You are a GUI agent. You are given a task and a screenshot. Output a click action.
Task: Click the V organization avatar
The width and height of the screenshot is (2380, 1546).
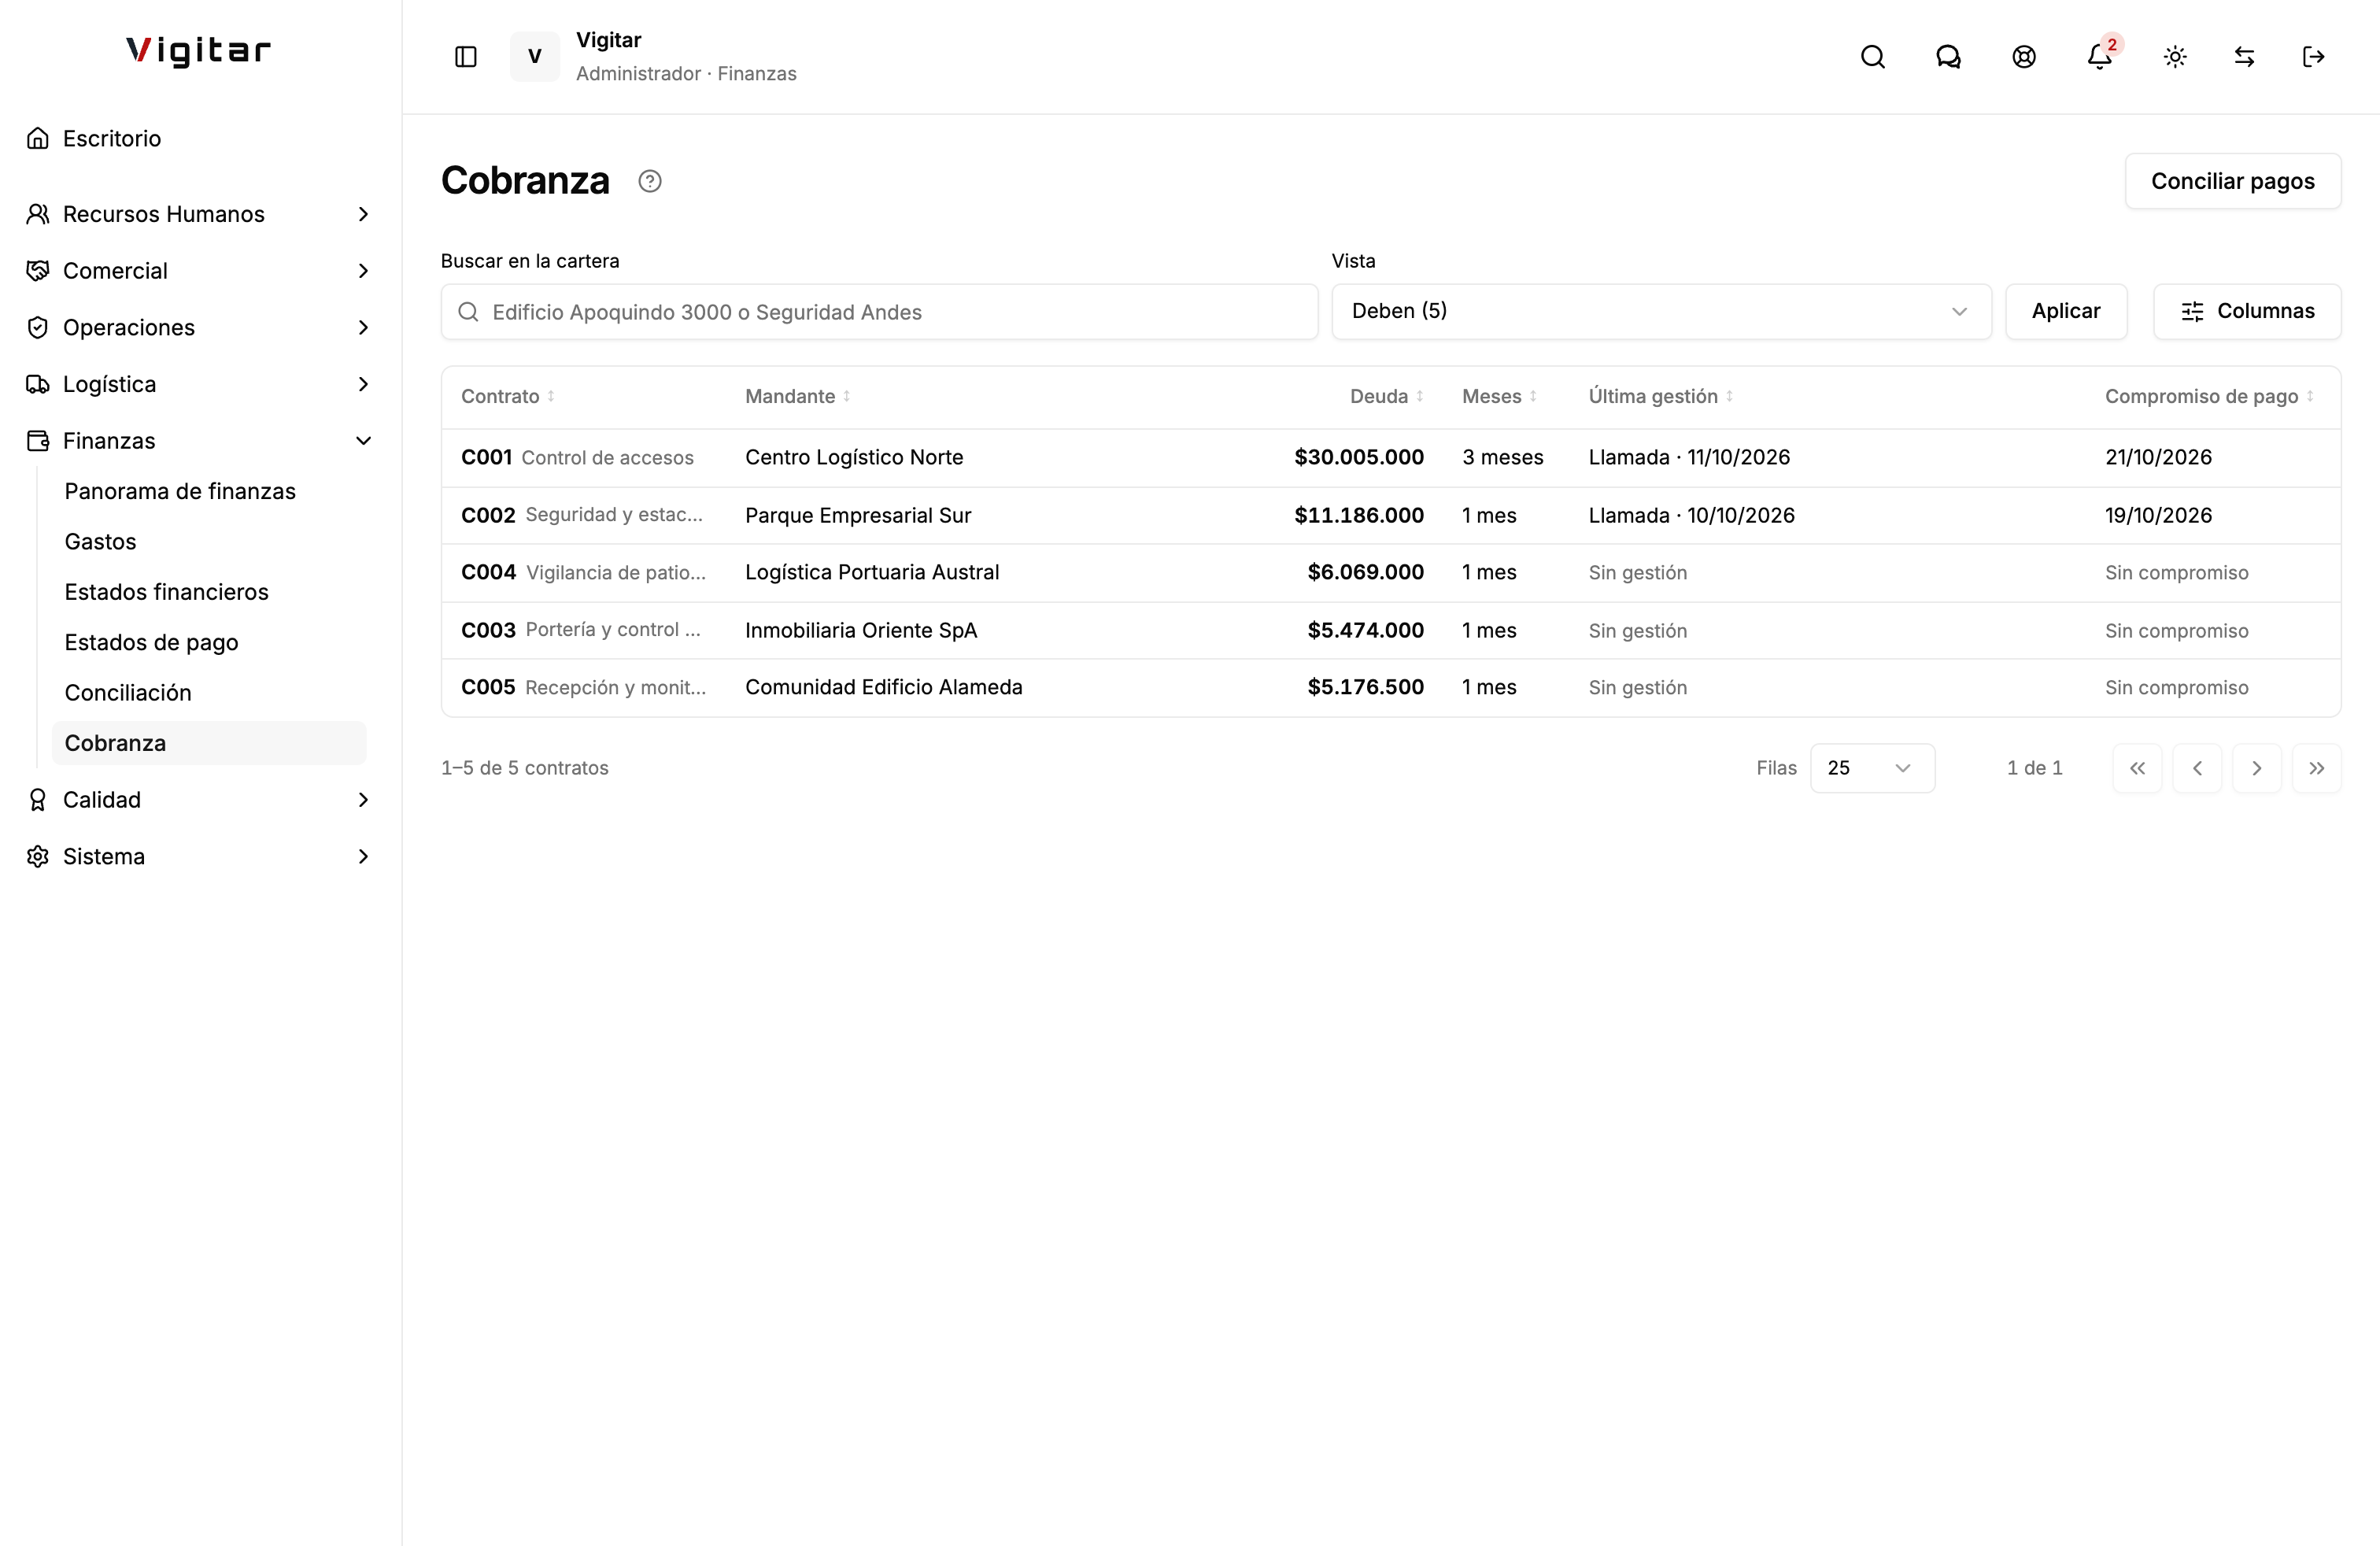click(535, 57)
